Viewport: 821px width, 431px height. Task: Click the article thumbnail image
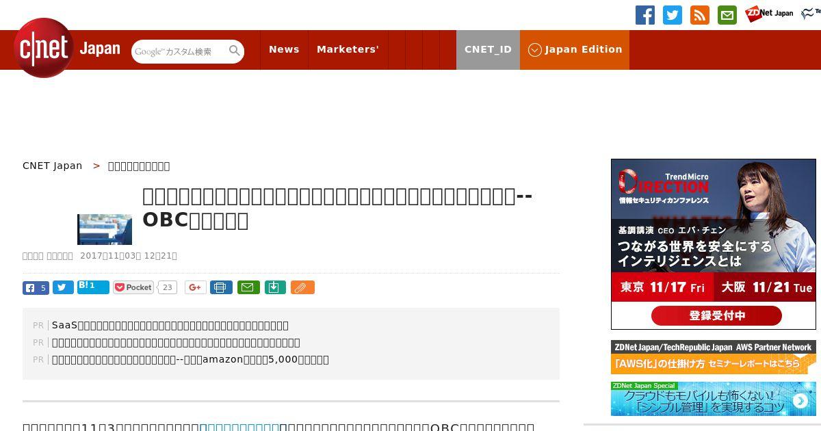click(x=105, y=229)
